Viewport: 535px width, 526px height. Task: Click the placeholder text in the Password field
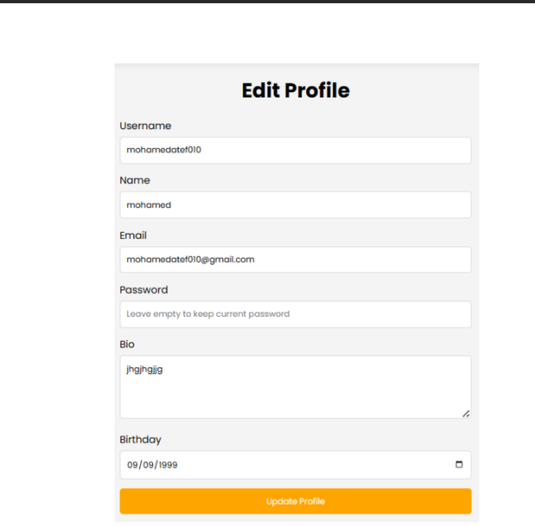(207, 314)
